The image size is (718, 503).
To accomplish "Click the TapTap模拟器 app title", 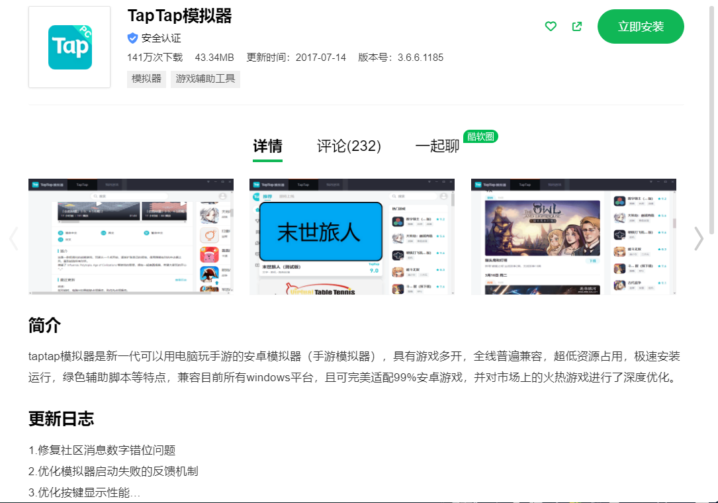I will tap(179, 16).
